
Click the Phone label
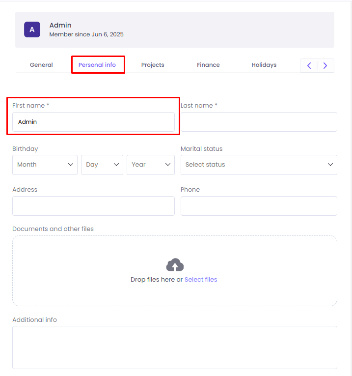coord(190,189)
